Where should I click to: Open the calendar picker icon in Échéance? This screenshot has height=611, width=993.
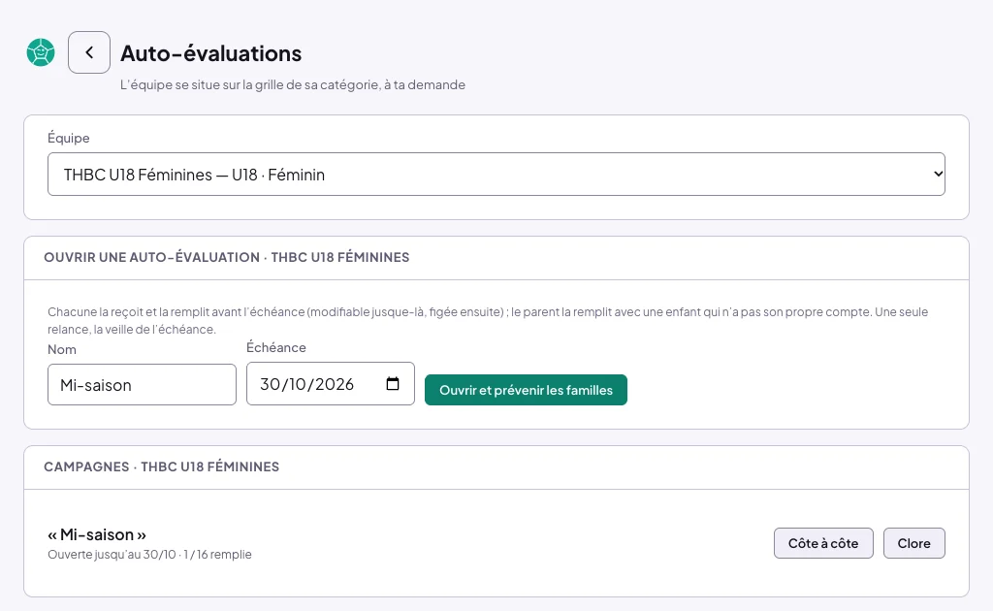[x=393, y=384]
